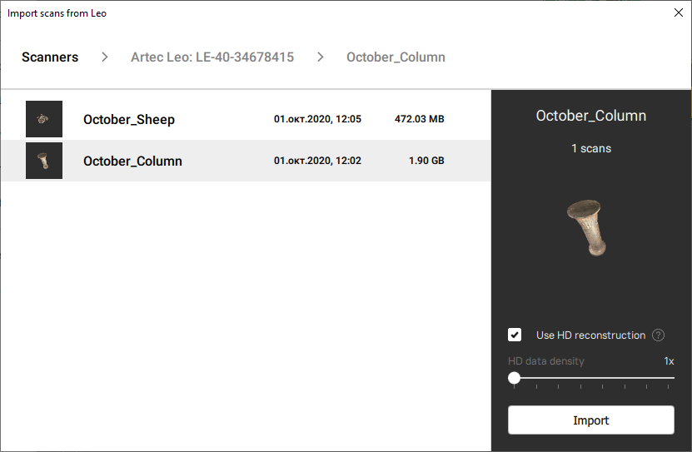
Task: Close the Import scans dialog
Action: (678, 13)
